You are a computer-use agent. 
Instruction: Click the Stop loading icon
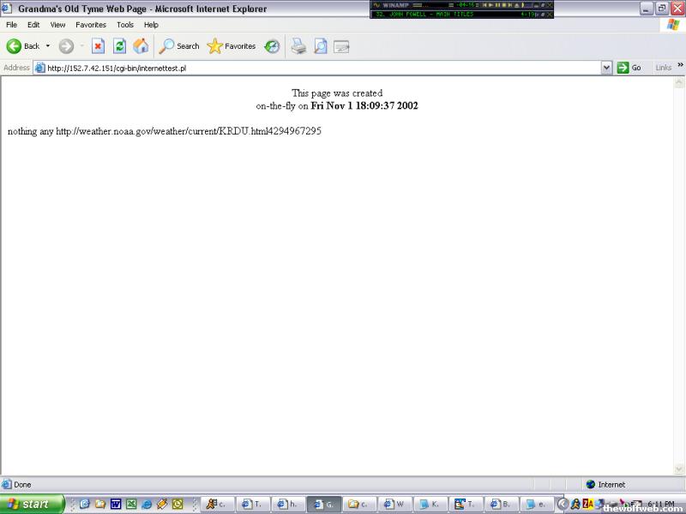click(x=98, y=46)
